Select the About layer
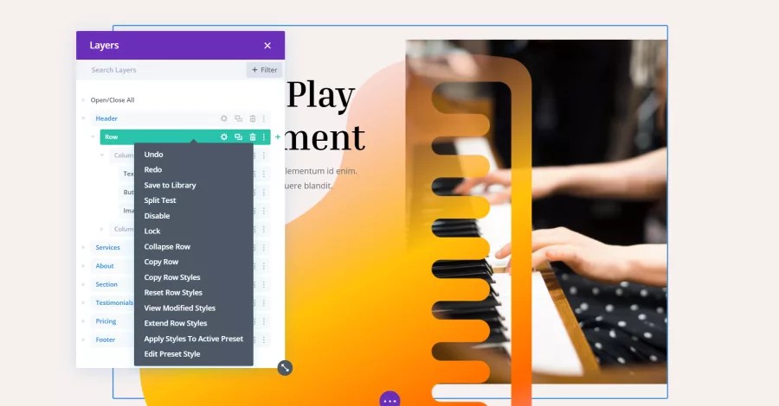779x406 pixels. [x=105, y=266]
